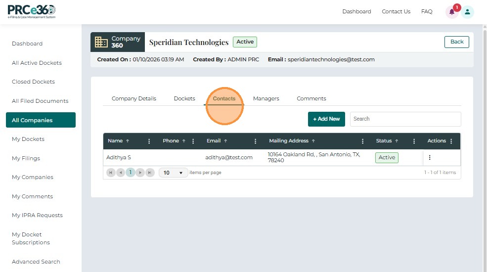Switch to the Comments tab
487x272 pixels.
311,99
